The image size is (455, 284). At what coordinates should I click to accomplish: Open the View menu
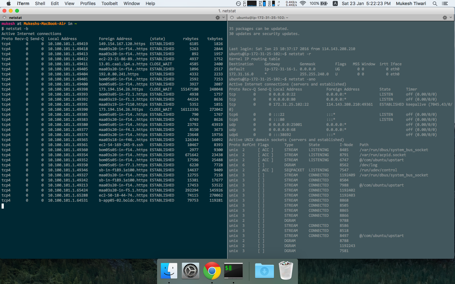[x=70, y=3]
